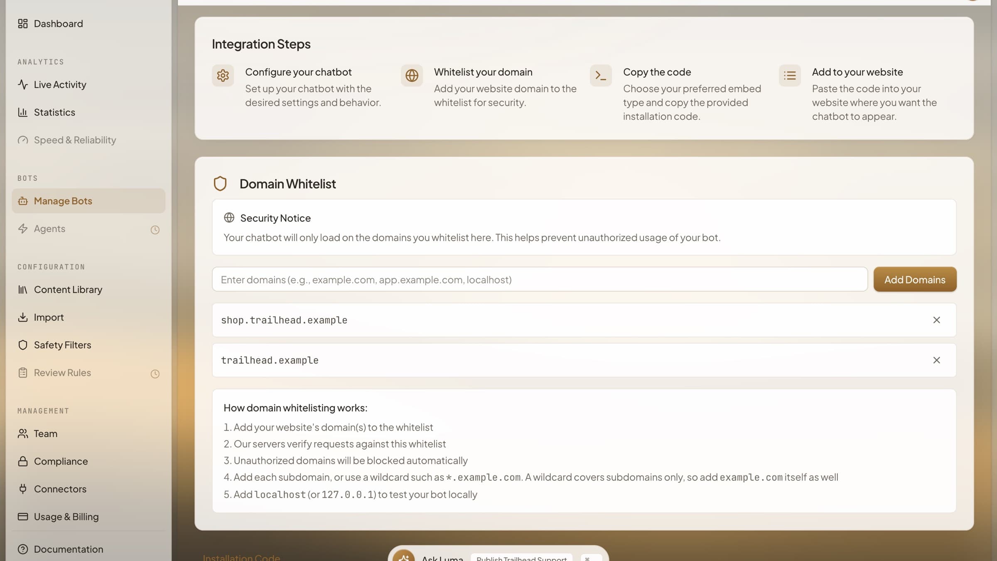The width and height of the screenshot is (997, 561).
Task: Select Manage Bots in sidebar
Action: 88,201
